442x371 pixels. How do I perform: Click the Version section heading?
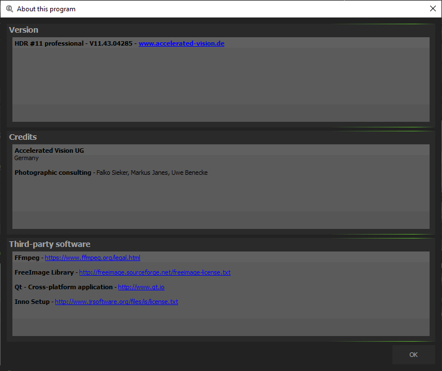[24, 30]
